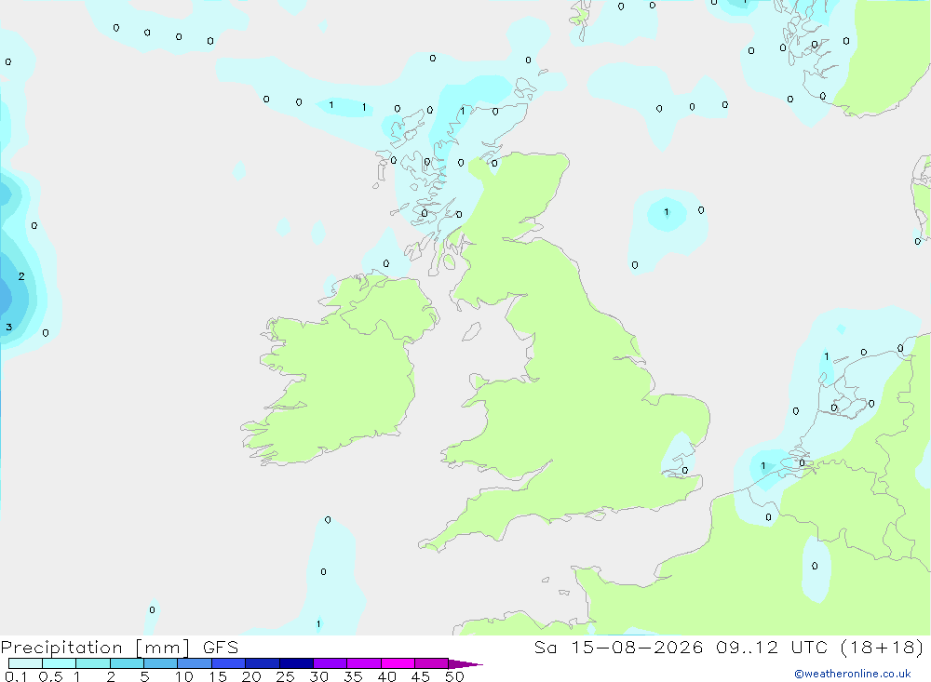Screen dimensions: 931x682
Task: Open the weatheronline.co.uk copyright link
Action: [853, 674]
